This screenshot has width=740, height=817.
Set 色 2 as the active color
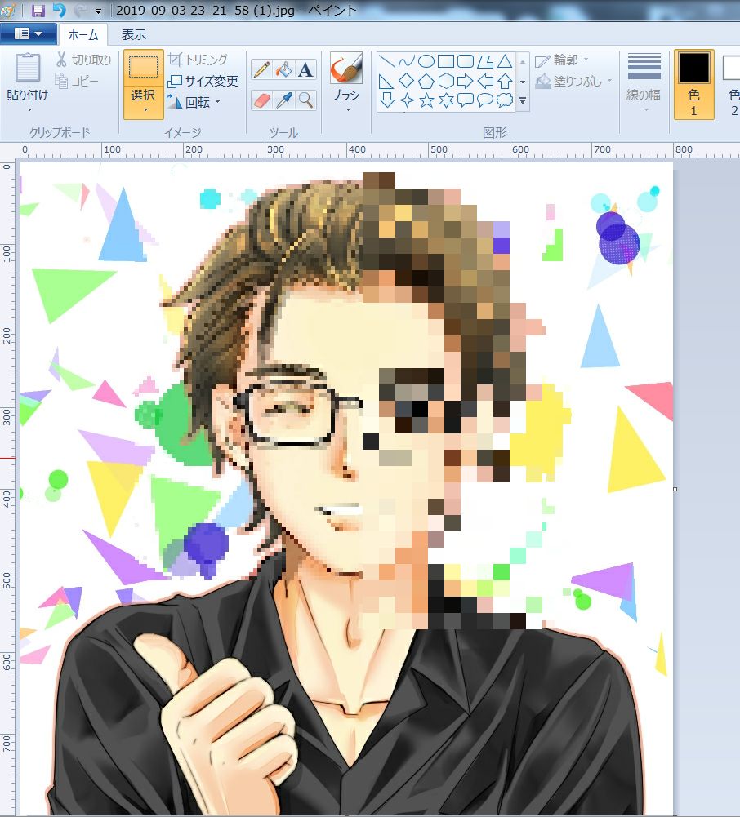coord(732,84)
